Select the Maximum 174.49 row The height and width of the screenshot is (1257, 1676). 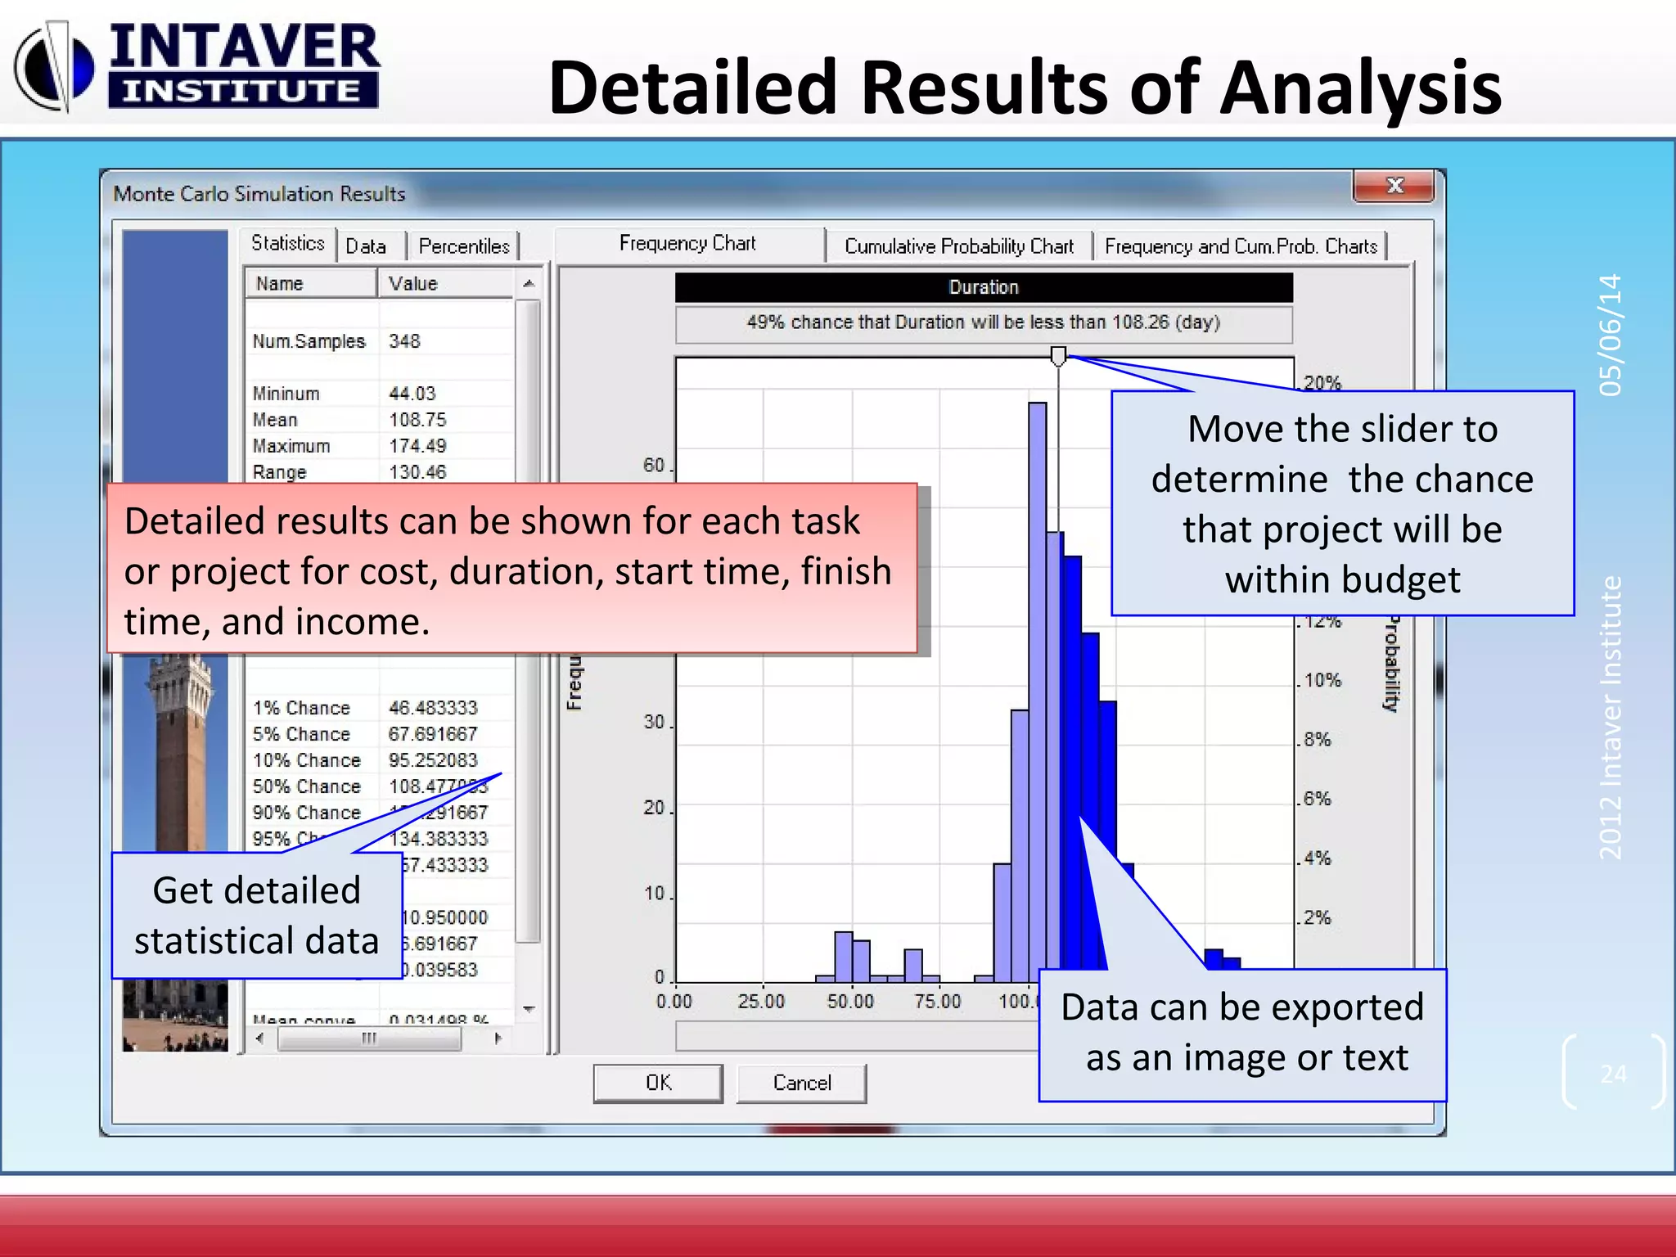(x=381, y=446)
